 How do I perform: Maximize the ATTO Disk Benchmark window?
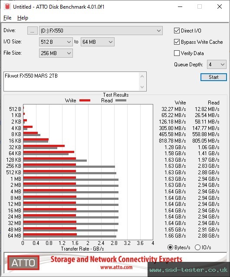coord(200,7)
